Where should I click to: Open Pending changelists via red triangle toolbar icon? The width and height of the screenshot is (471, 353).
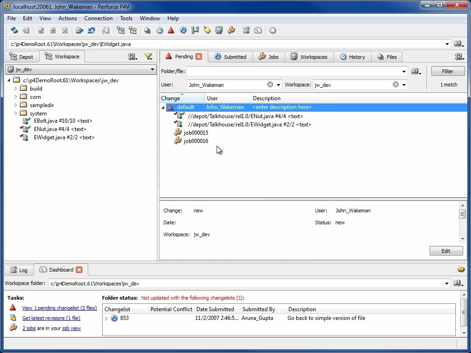coord(171,30)
